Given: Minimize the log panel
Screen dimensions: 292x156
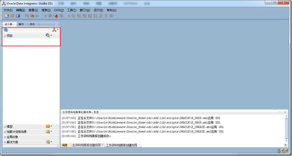Looking at the screenshot, I should click(x=285, y=112).
